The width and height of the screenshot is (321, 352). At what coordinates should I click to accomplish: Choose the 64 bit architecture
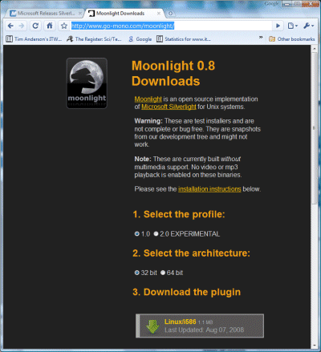(x=163, y=273)
